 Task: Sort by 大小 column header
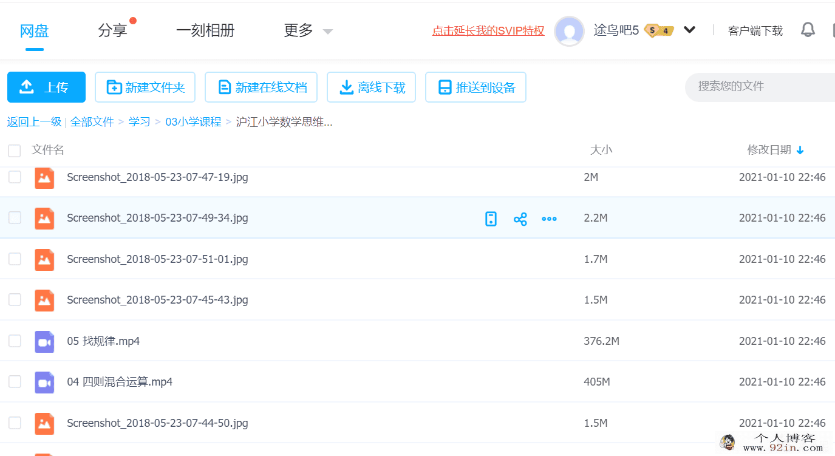point(601,150)
